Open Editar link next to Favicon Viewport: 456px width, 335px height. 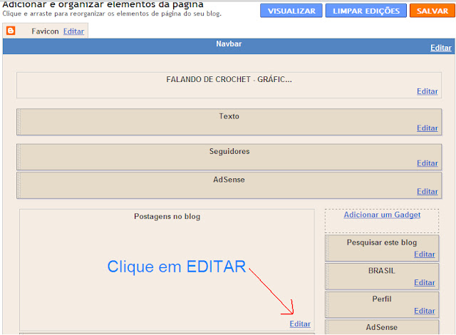[x=73, y=31]
